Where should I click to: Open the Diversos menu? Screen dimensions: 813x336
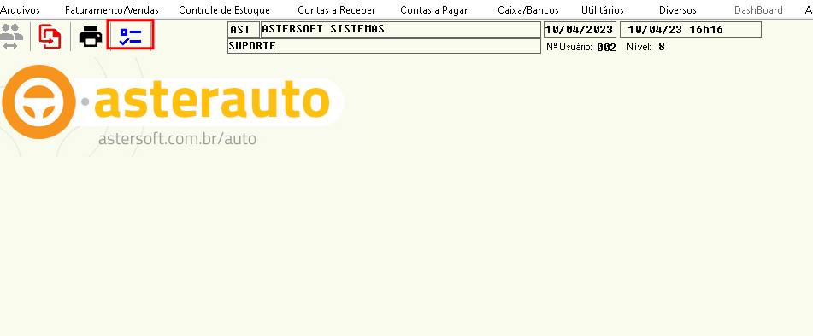coord(678,10)
